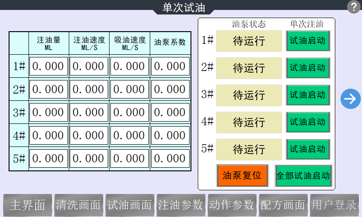Image resolution: width=362 pixels, height=217 pixels.
Task: Edit the 1# 注油量 value field
Action: point(48,66)
